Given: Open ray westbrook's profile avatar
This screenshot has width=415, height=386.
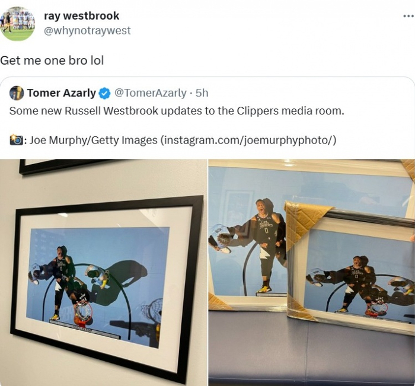Looking at the screenshot, I should (17, 24).
